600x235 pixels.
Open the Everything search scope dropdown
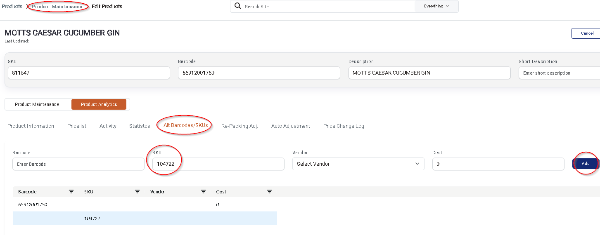pos(436,6)
